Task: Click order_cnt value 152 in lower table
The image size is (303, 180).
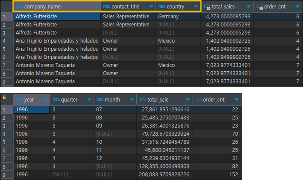Action: 217,175
